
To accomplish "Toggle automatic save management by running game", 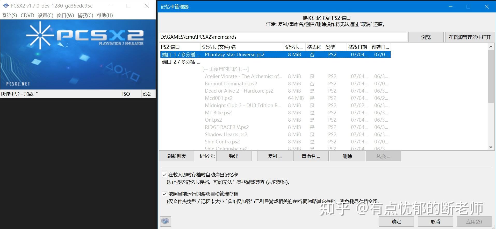I will click(x=164, y=194).
